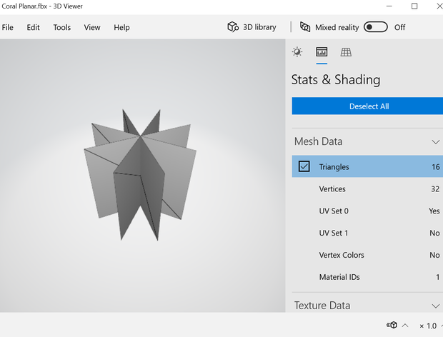Image resolution: width=443 pixels, height=337 pixels.
Task: Open the View menu
Action: [92, 27]
